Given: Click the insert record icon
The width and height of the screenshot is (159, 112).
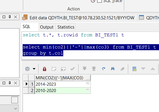Looking at the screenshot, I should pos(54,69).
